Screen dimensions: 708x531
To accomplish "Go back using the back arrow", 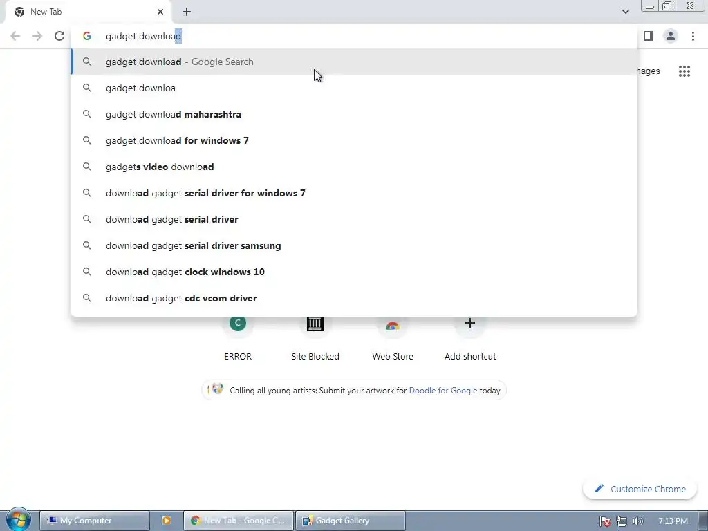I will 15,36.
